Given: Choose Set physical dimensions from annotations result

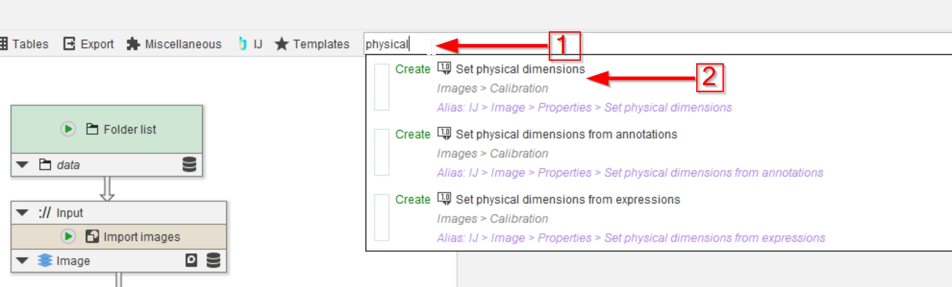Looking at the screenshot, I should pos(566,134).
